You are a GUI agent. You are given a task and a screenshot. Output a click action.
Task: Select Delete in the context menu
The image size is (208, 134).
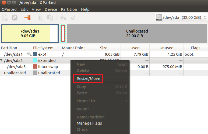[x=100, y=70]
